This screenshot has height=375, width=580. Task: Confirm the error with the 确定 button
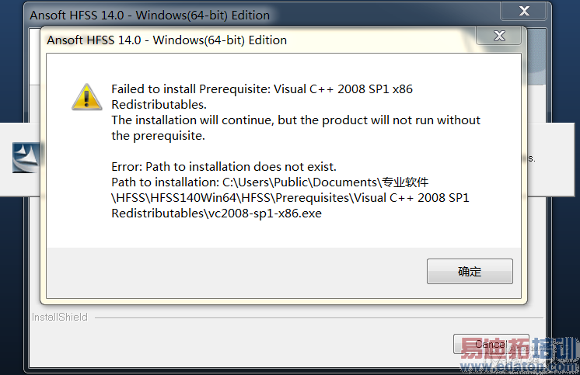pyautogui.click(x=470, y=272)
